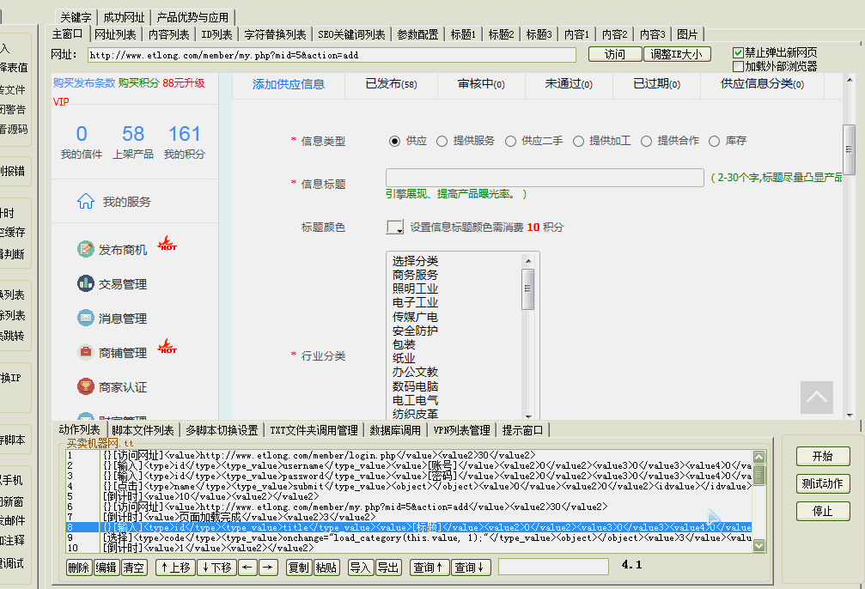
Task: Switch to 网址列表 tab
Action: [x=115, y=34]
